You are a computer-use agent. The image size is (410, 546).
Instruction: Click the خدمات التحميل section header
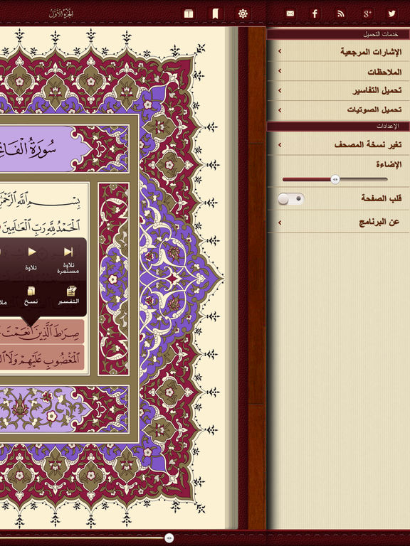click(338, 34)
